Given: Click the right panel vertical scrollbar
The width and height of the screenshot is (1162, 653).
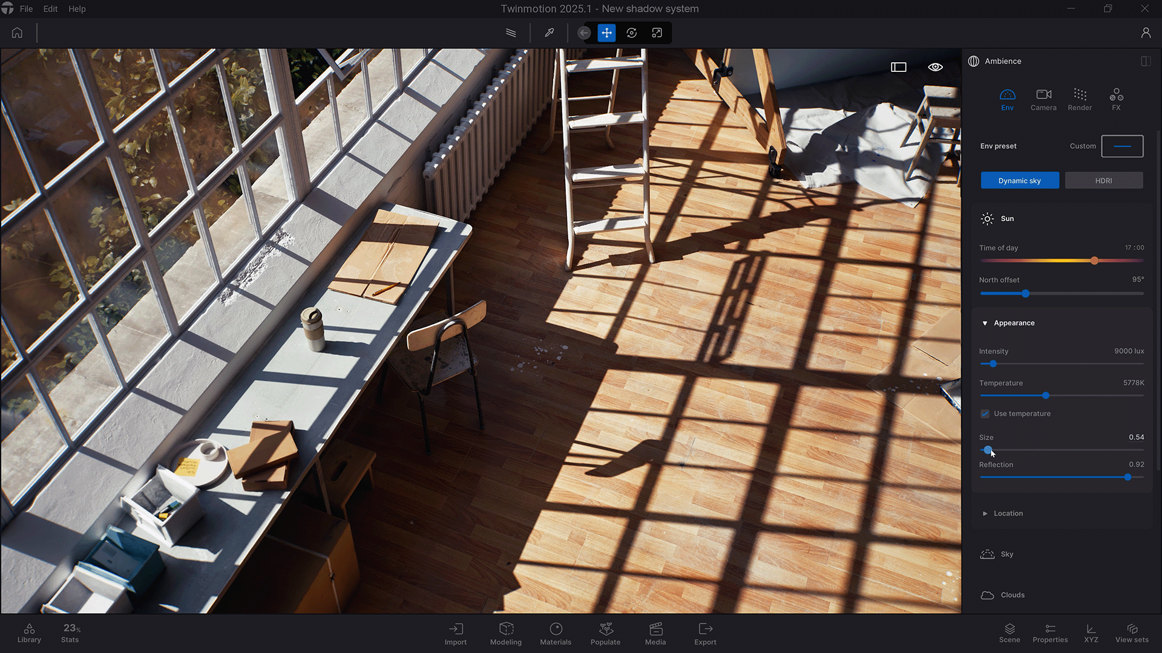Looking at the screenshot, I should (x=1158, y=301).
